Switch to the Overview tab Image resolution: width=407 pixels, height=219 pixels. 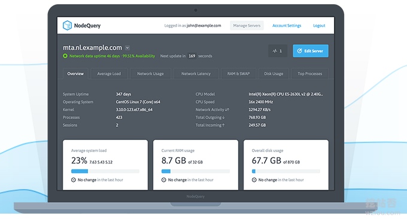click(75, 74)
